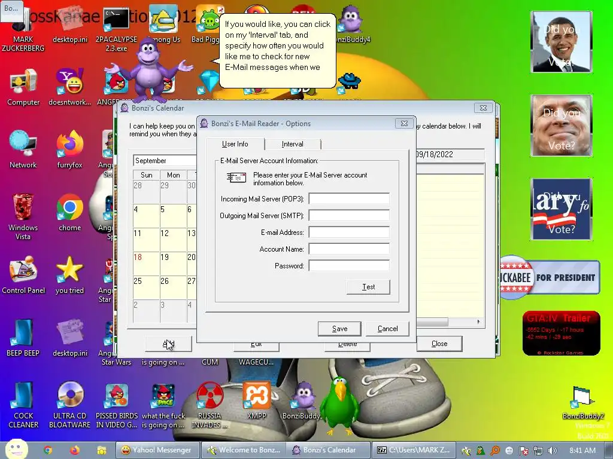Open the BEEP BEEP desktop shortcut

coord(23,338)
